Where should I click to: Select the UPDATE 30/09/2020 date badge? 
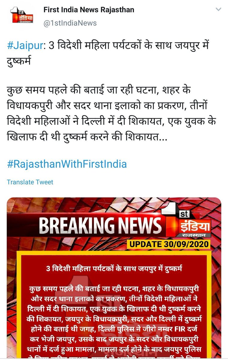pyautogui.click(x=168, y=244)
